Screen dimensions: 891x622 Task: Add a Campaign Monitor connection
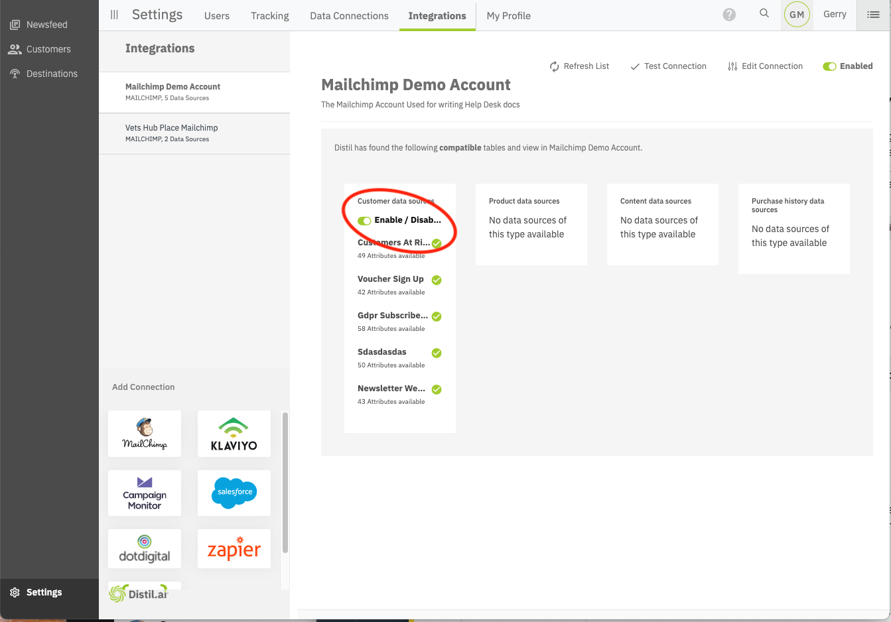coord(145,493)
